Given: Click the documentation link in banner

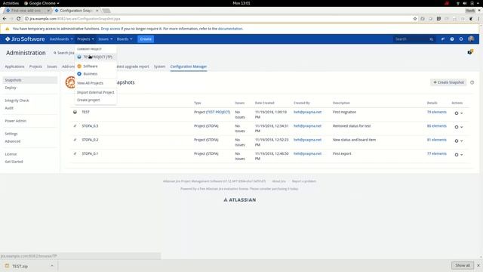Looking at the screenshot, I should pyautogui.click(x=230, y=29).
